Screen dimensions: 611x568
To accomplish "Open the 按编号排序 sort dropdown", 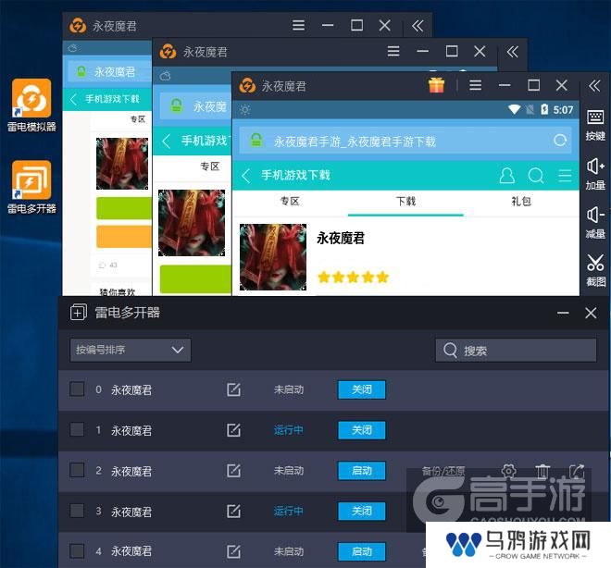I will point(131,350).
